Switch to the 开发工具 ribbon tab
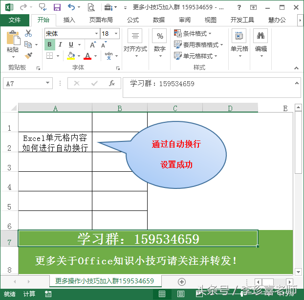 coord(242,20)
